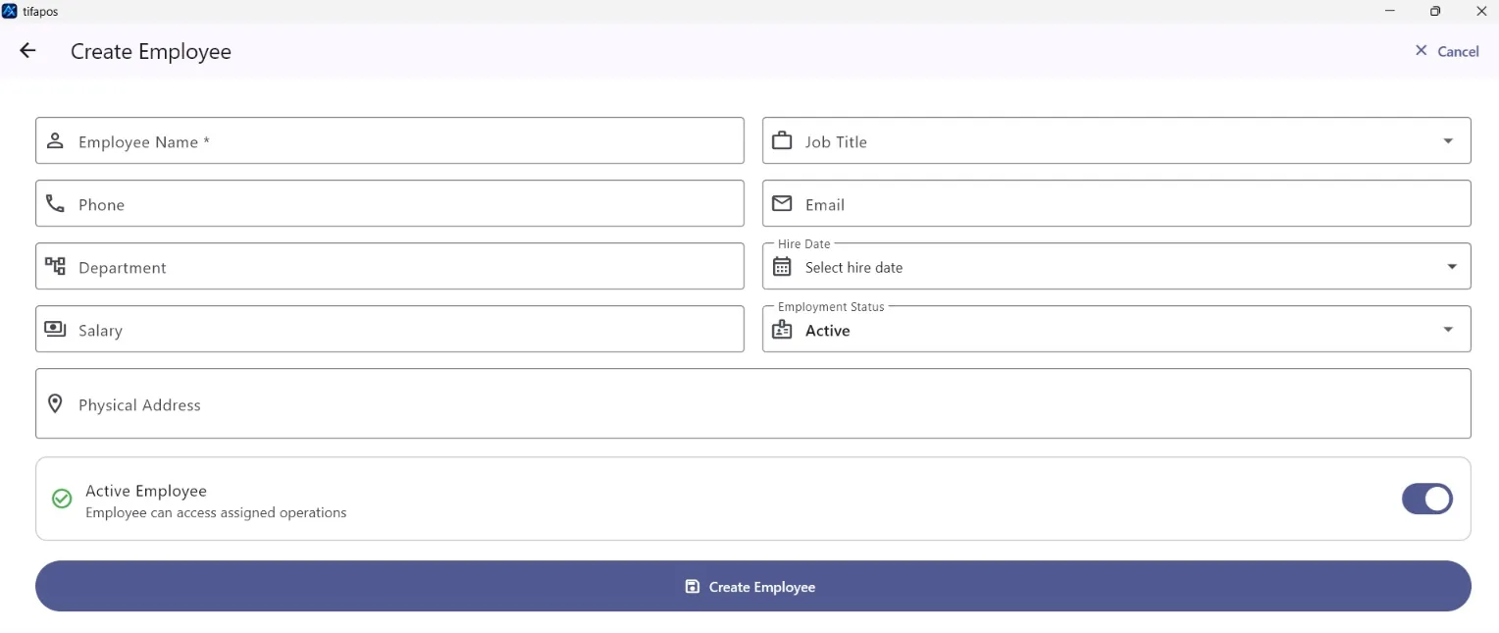
Task: Close the tifapos window
Action: [x=1481, y=11]
